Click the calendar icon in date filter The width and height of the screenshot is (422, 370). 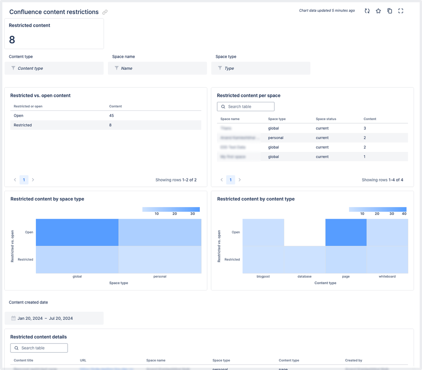tap(14, 318)
